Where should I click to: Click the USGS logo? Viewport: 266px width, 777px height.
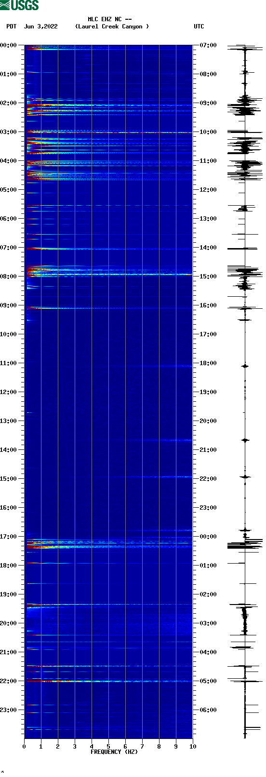(19, 5)
